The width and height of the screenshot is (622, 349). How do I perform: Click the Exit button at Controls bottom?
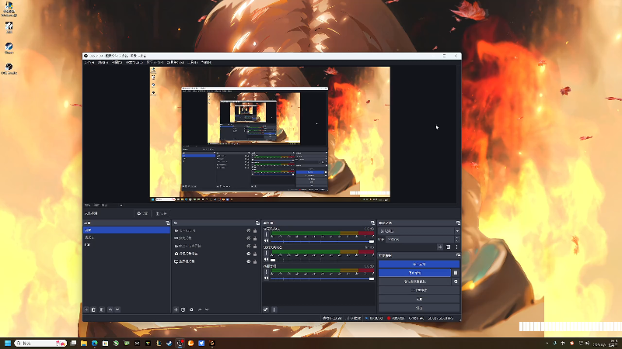pyautogui.click(x=419, y=308)
